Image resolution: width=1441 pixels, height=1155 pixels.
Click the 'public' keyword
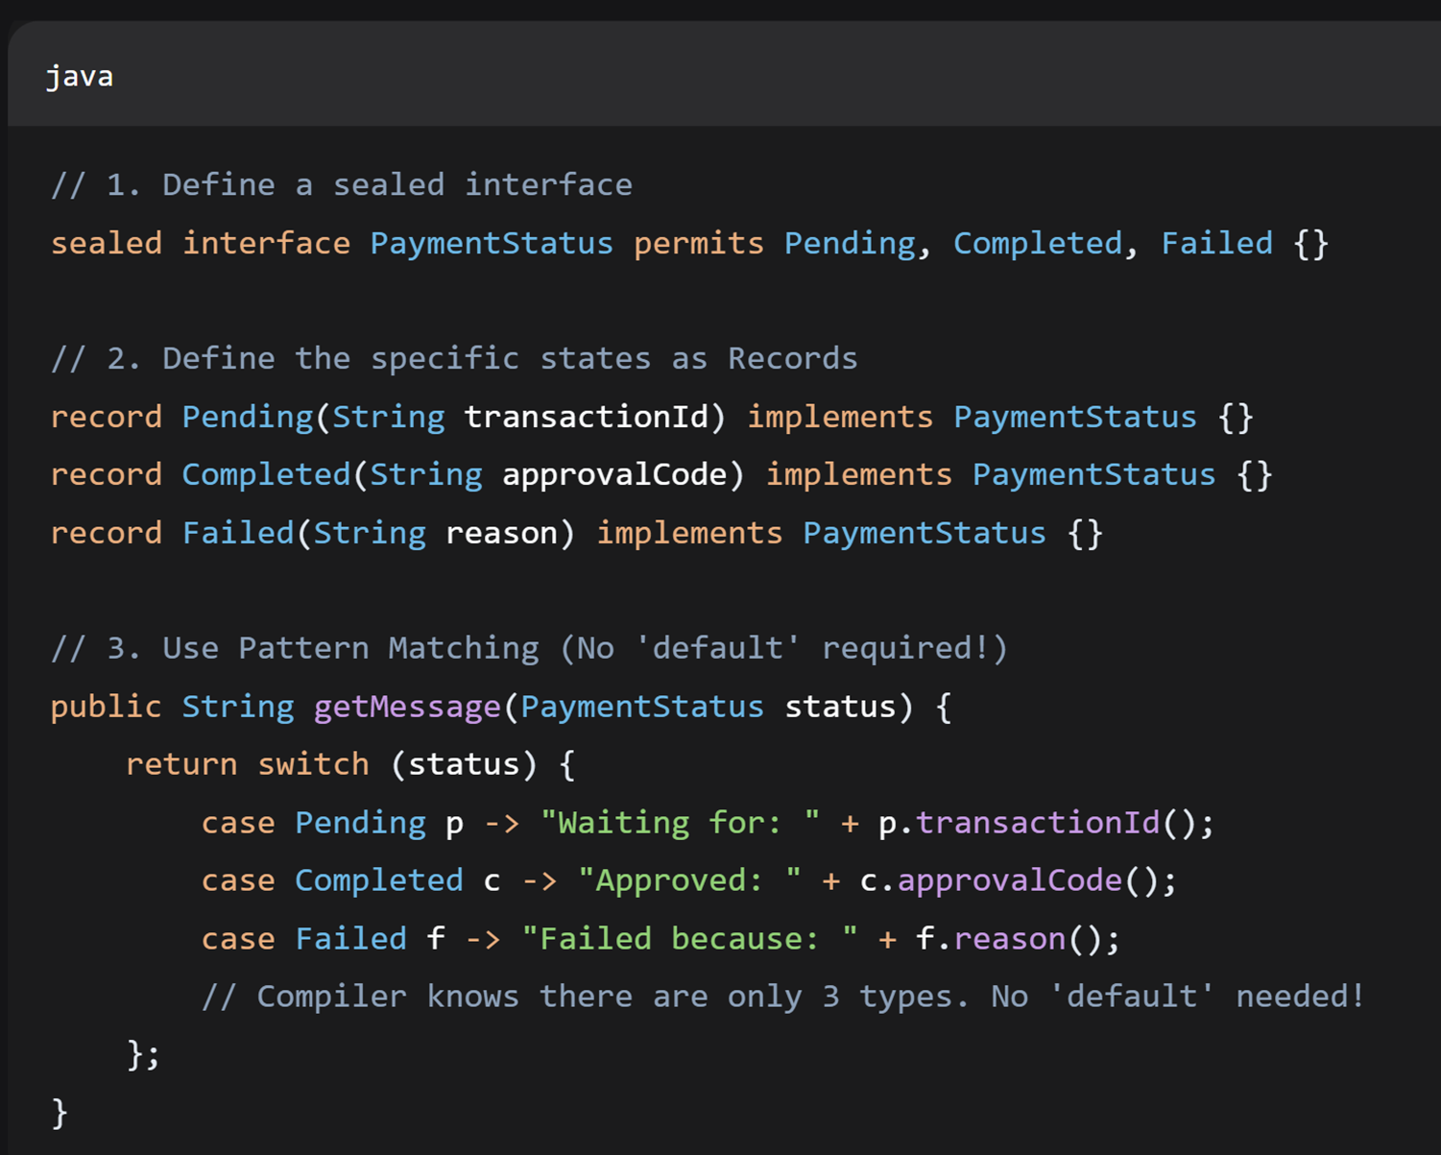point(107,707)
